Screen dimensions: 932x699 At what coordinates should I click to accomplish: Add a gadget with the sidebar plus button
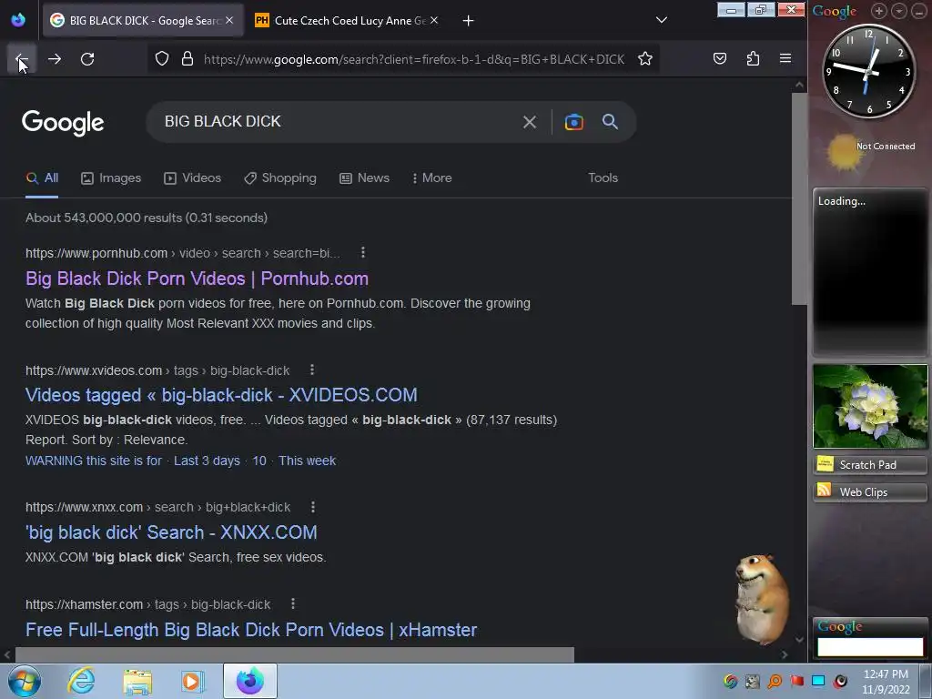[x=878, y=11]
